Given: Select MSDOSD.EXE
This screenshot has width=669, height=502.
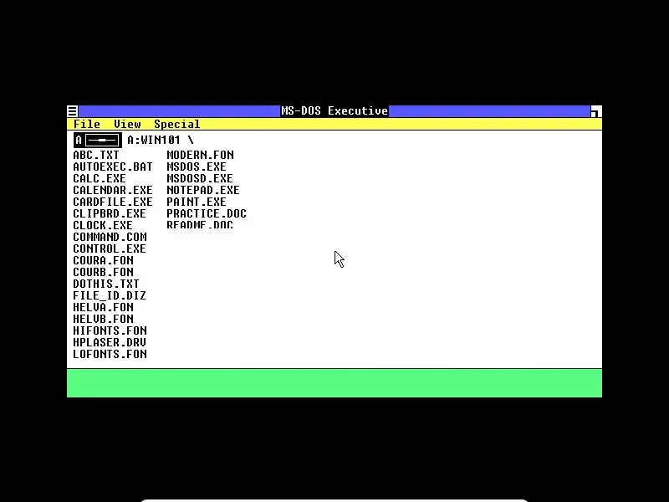Looking at the screenshot, I should point(200,178).
